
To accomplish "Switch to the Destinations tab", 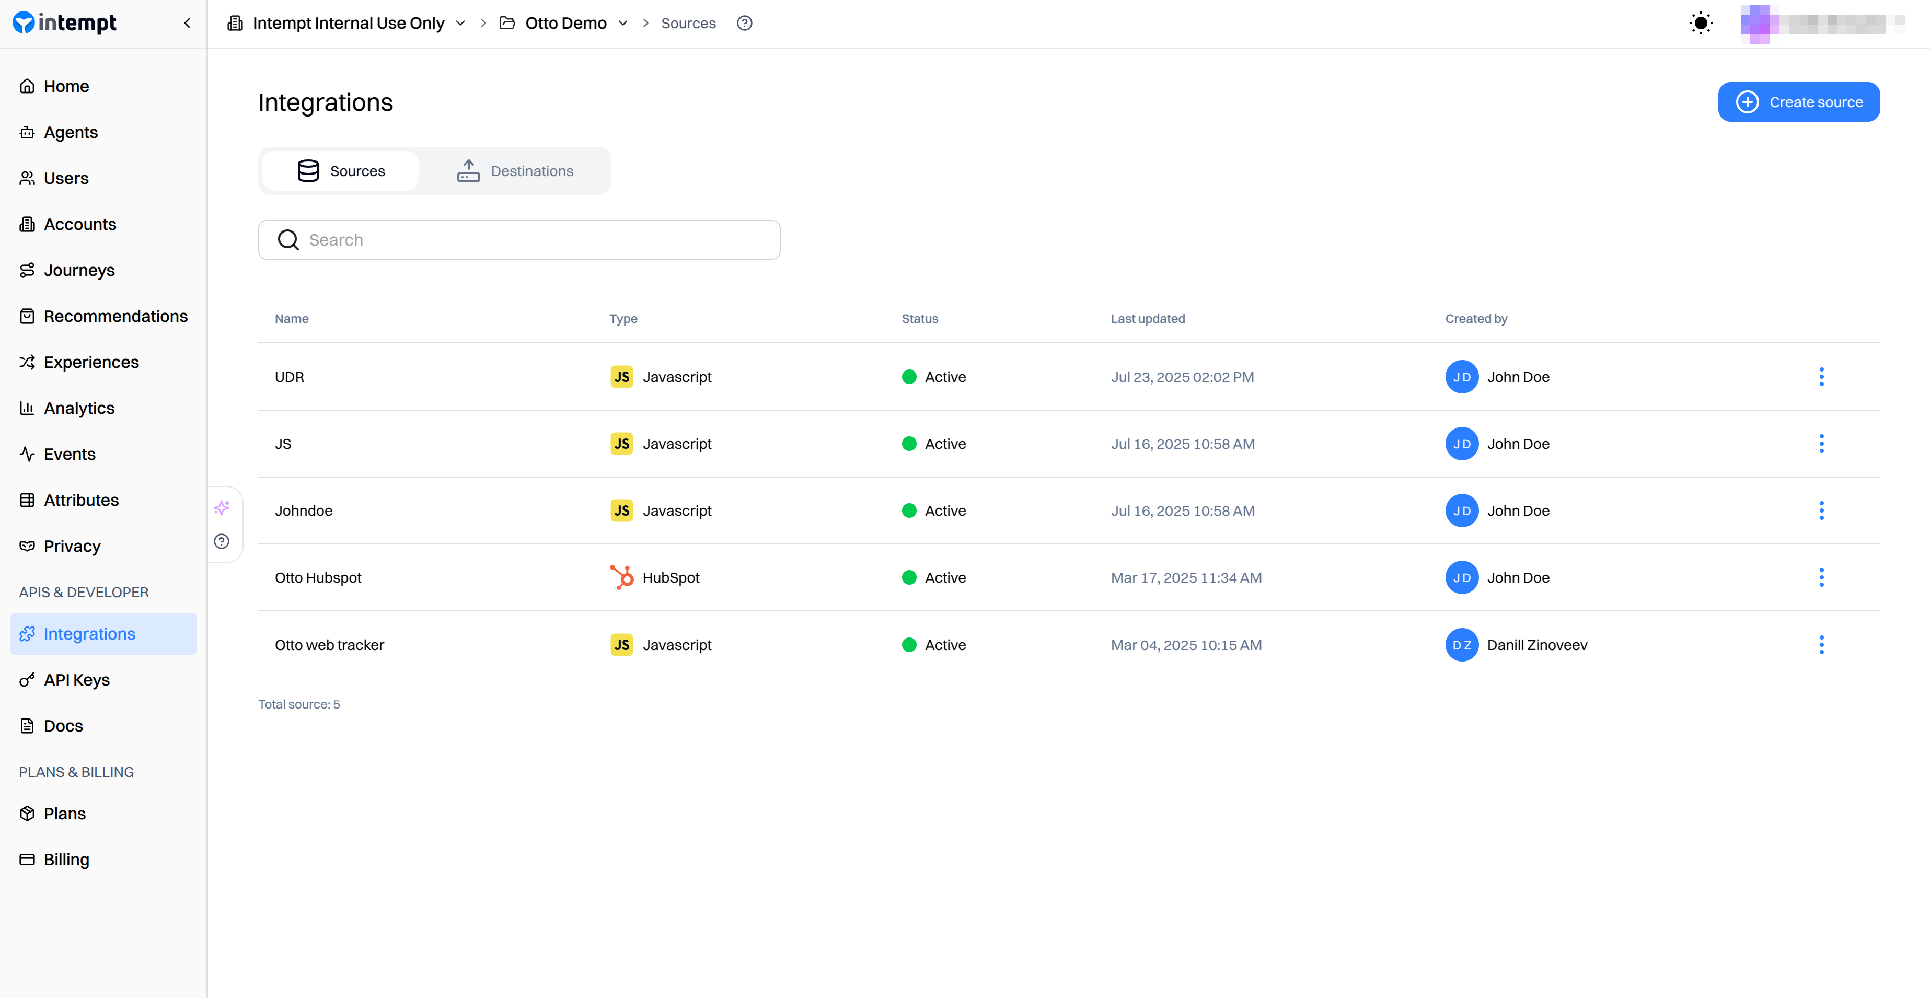I will pyautogui.click(x=515, y=171).
